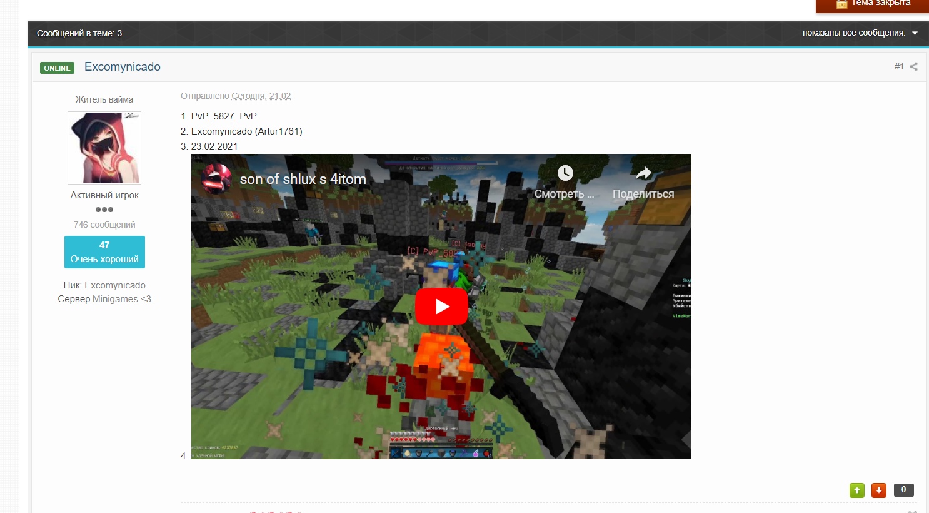The width and height of the screenshot is (929, 513).
Task: Open Excomynicado profile from post header
Action: 123,67
